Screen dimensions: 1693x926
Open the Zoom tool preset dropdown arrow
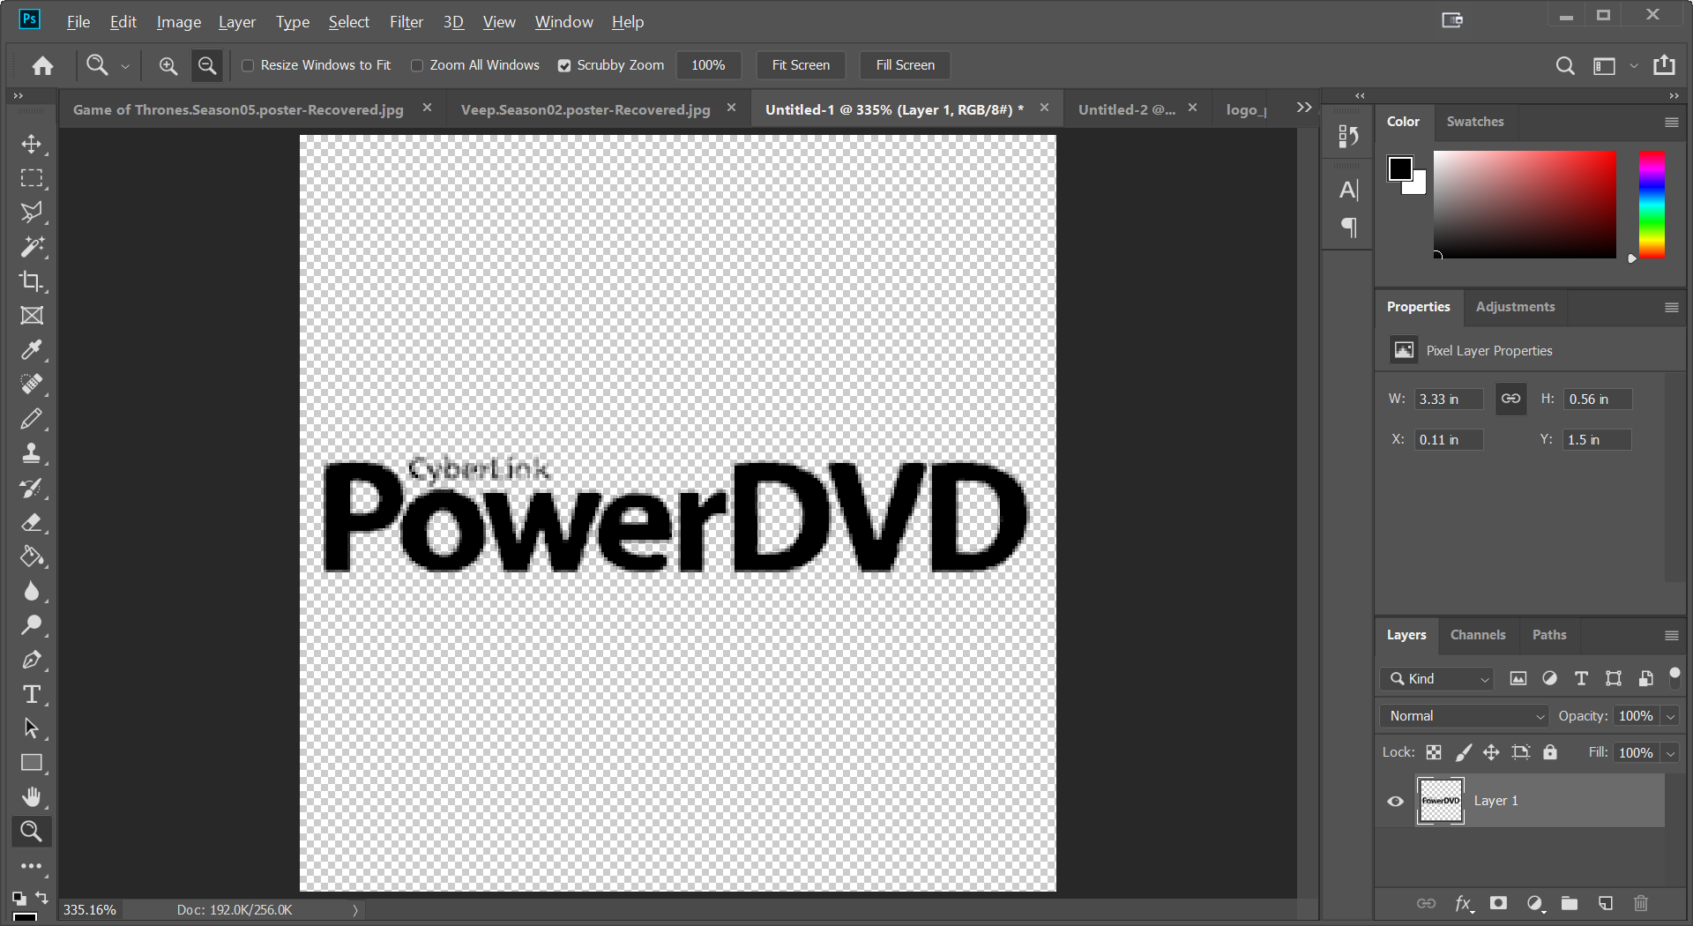[125, 66]
